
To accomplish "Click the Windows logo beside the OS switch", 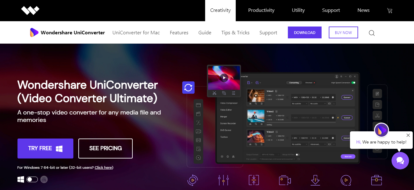I will (21, 179).
